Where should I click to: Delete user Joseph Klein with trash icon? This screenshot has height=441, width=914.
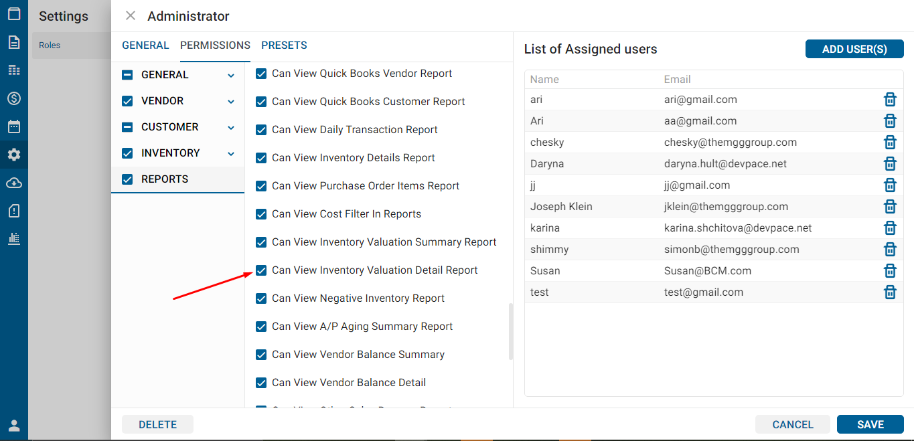(x=890, y=207)
